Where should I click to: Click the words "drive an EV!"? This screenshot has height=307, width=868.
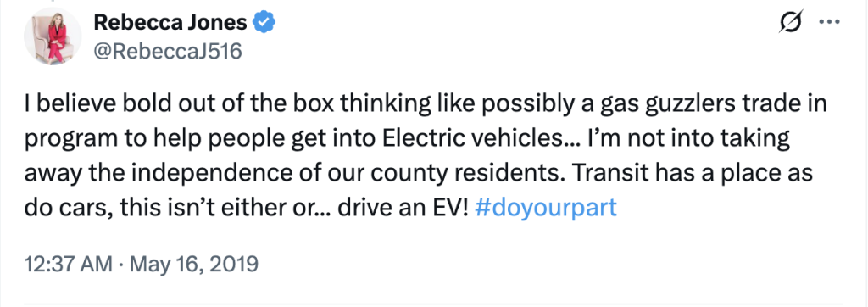tap(404, 209)
